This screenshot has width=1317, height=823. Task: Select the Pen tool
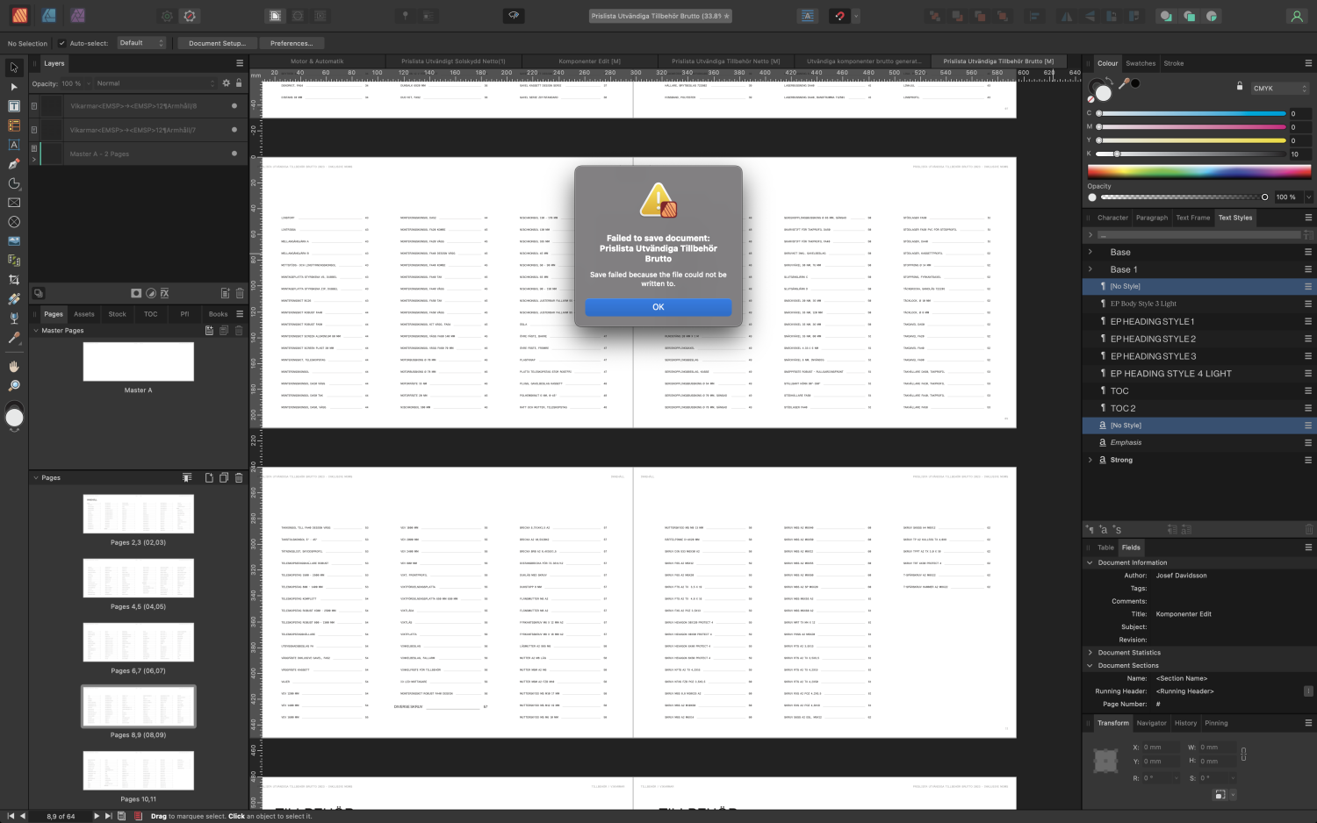click(14, 164)
